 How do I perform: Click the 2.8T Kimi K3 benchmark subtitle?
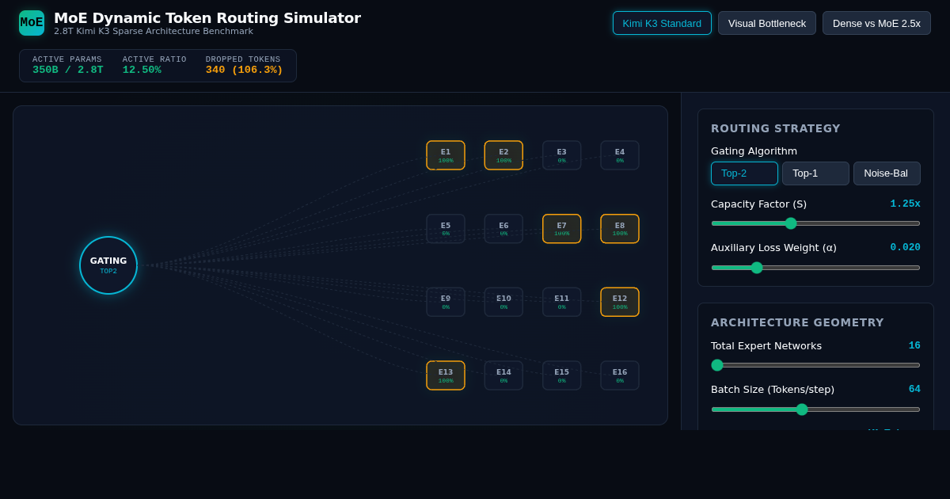[154, 32]
